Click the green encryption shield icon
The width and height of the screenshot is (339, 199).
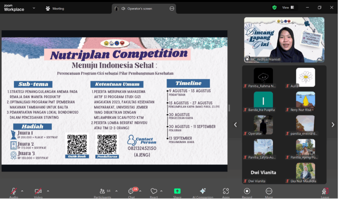274,7
